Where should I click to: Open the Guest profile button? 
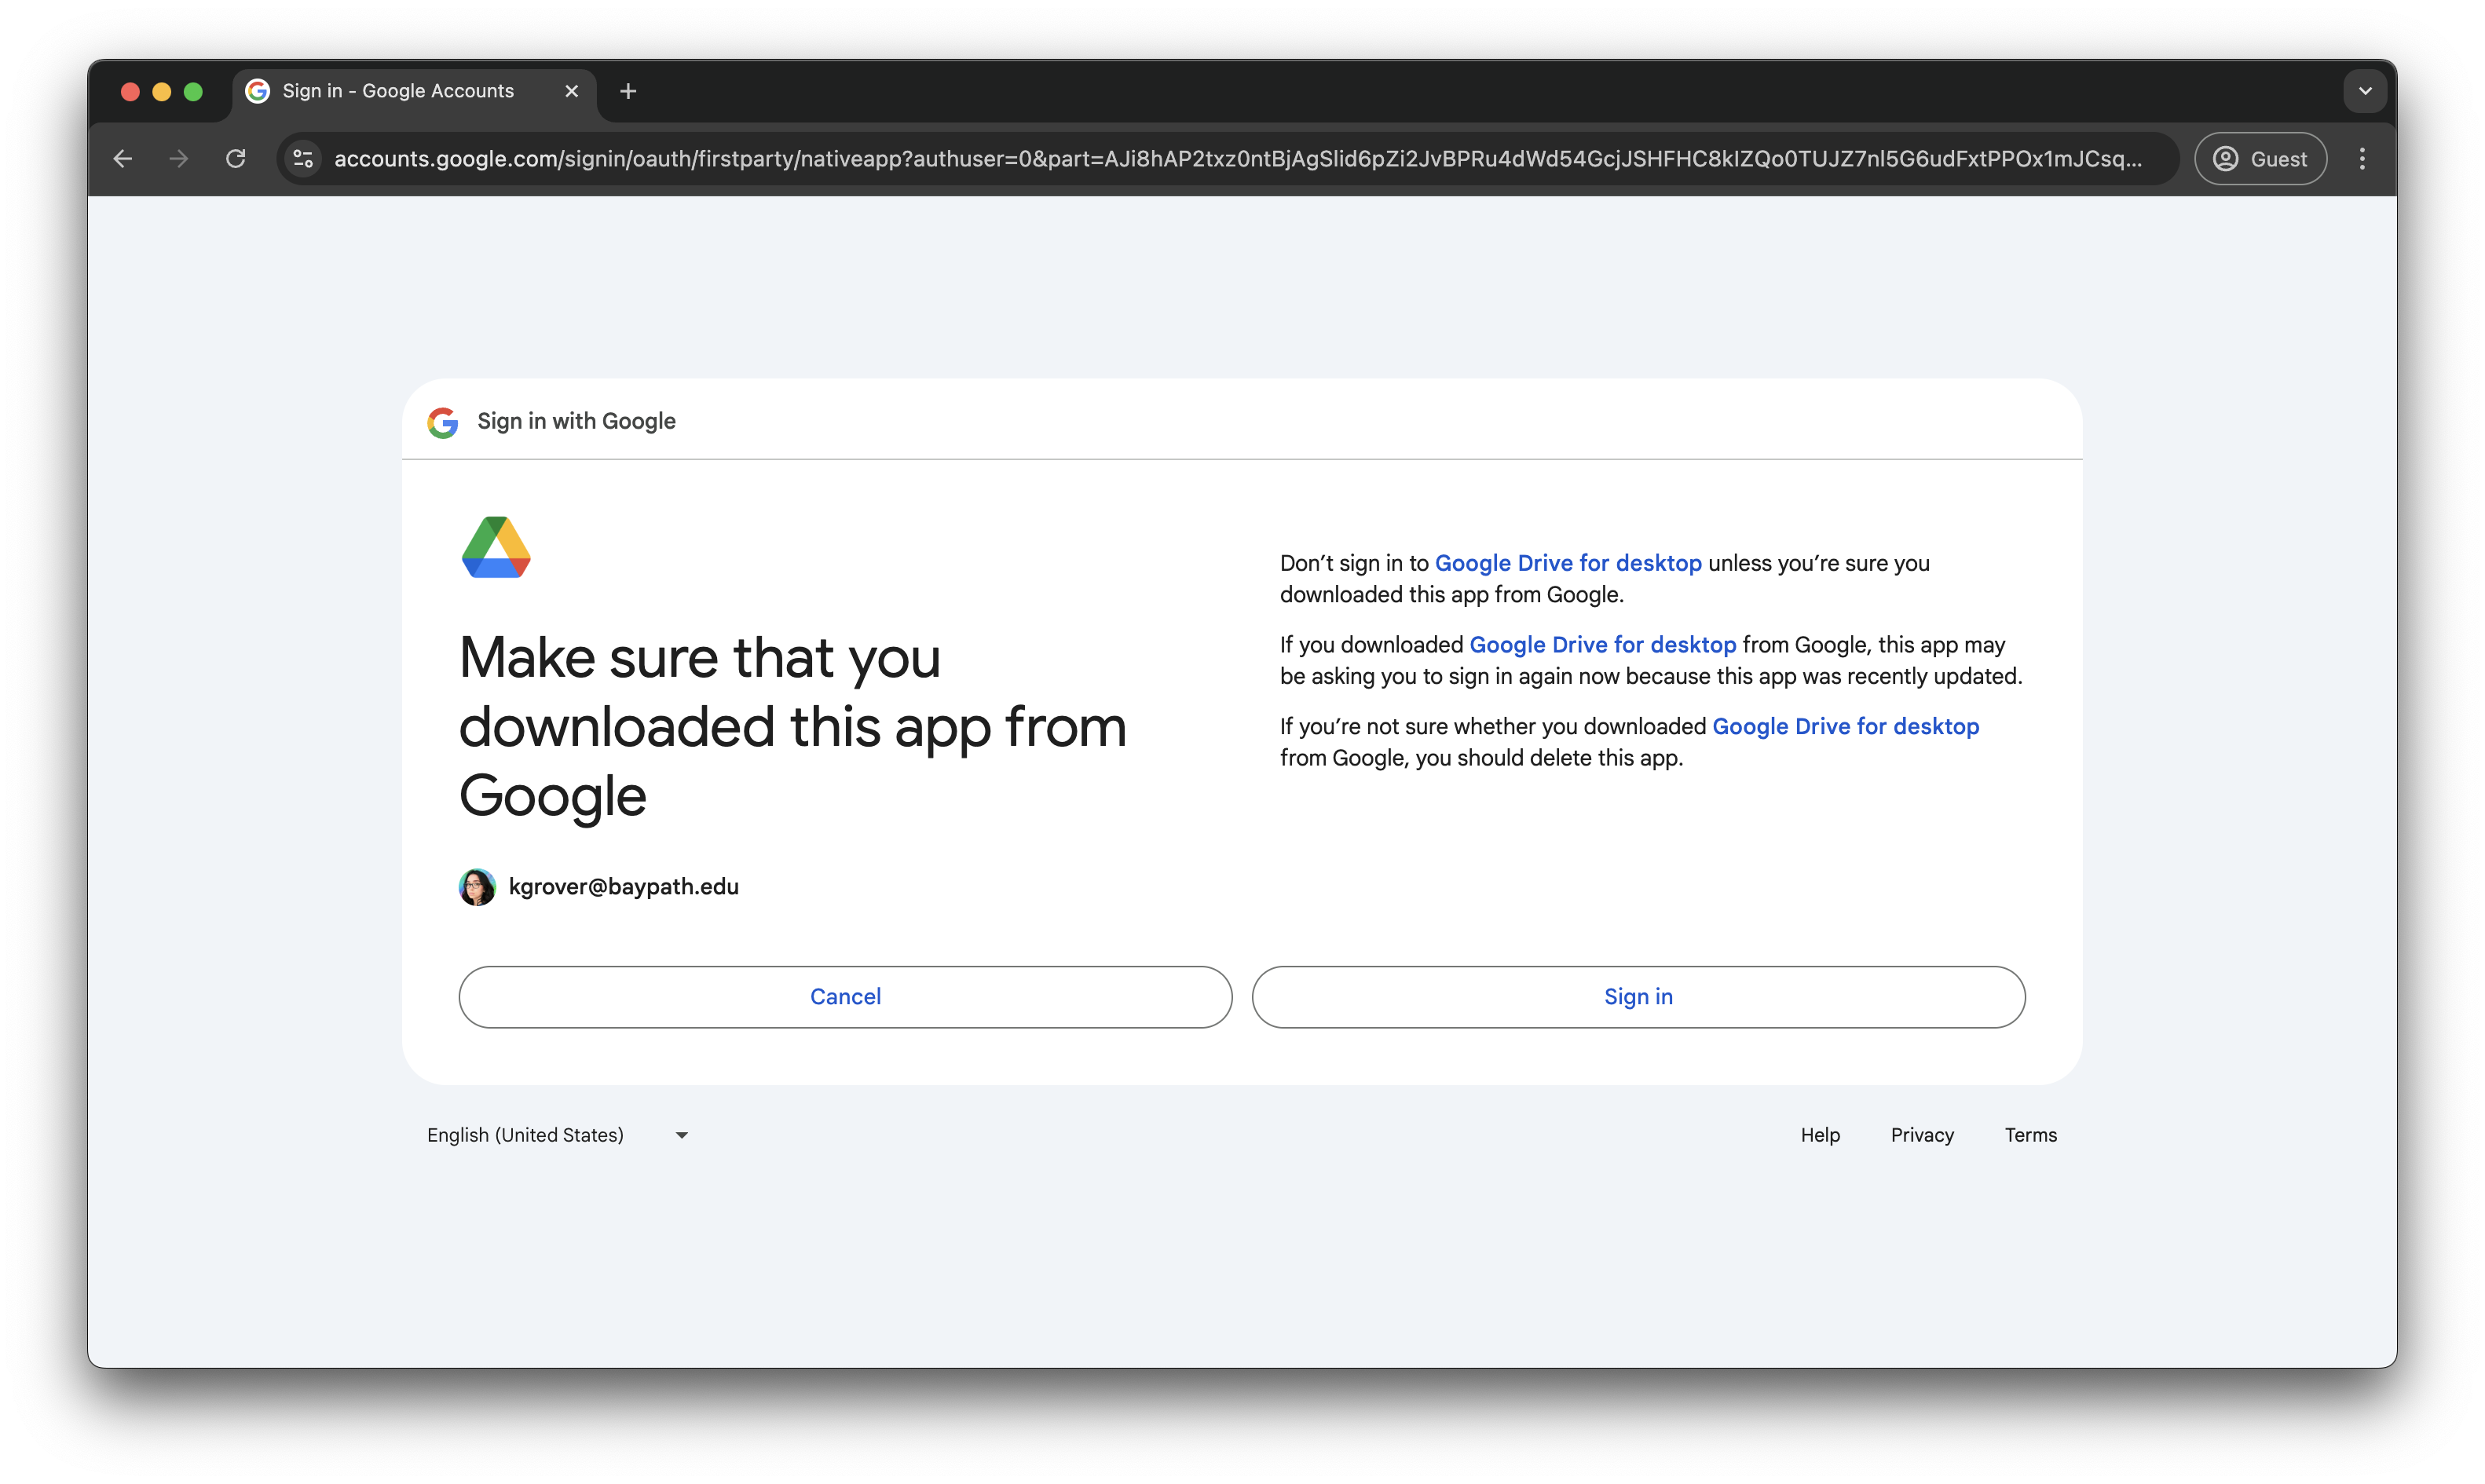pyautogui.click(x=2260, y=159)
